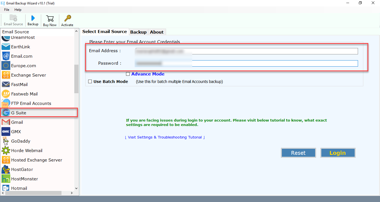This screenshot has width=380, height=202.
Task: Open the File menu
Action: point(7,10)
